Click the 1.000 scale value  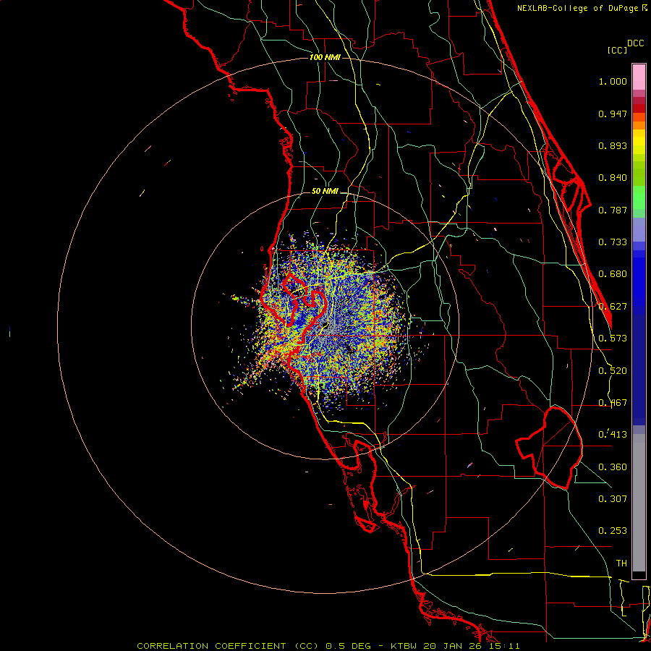pos(613,81)
